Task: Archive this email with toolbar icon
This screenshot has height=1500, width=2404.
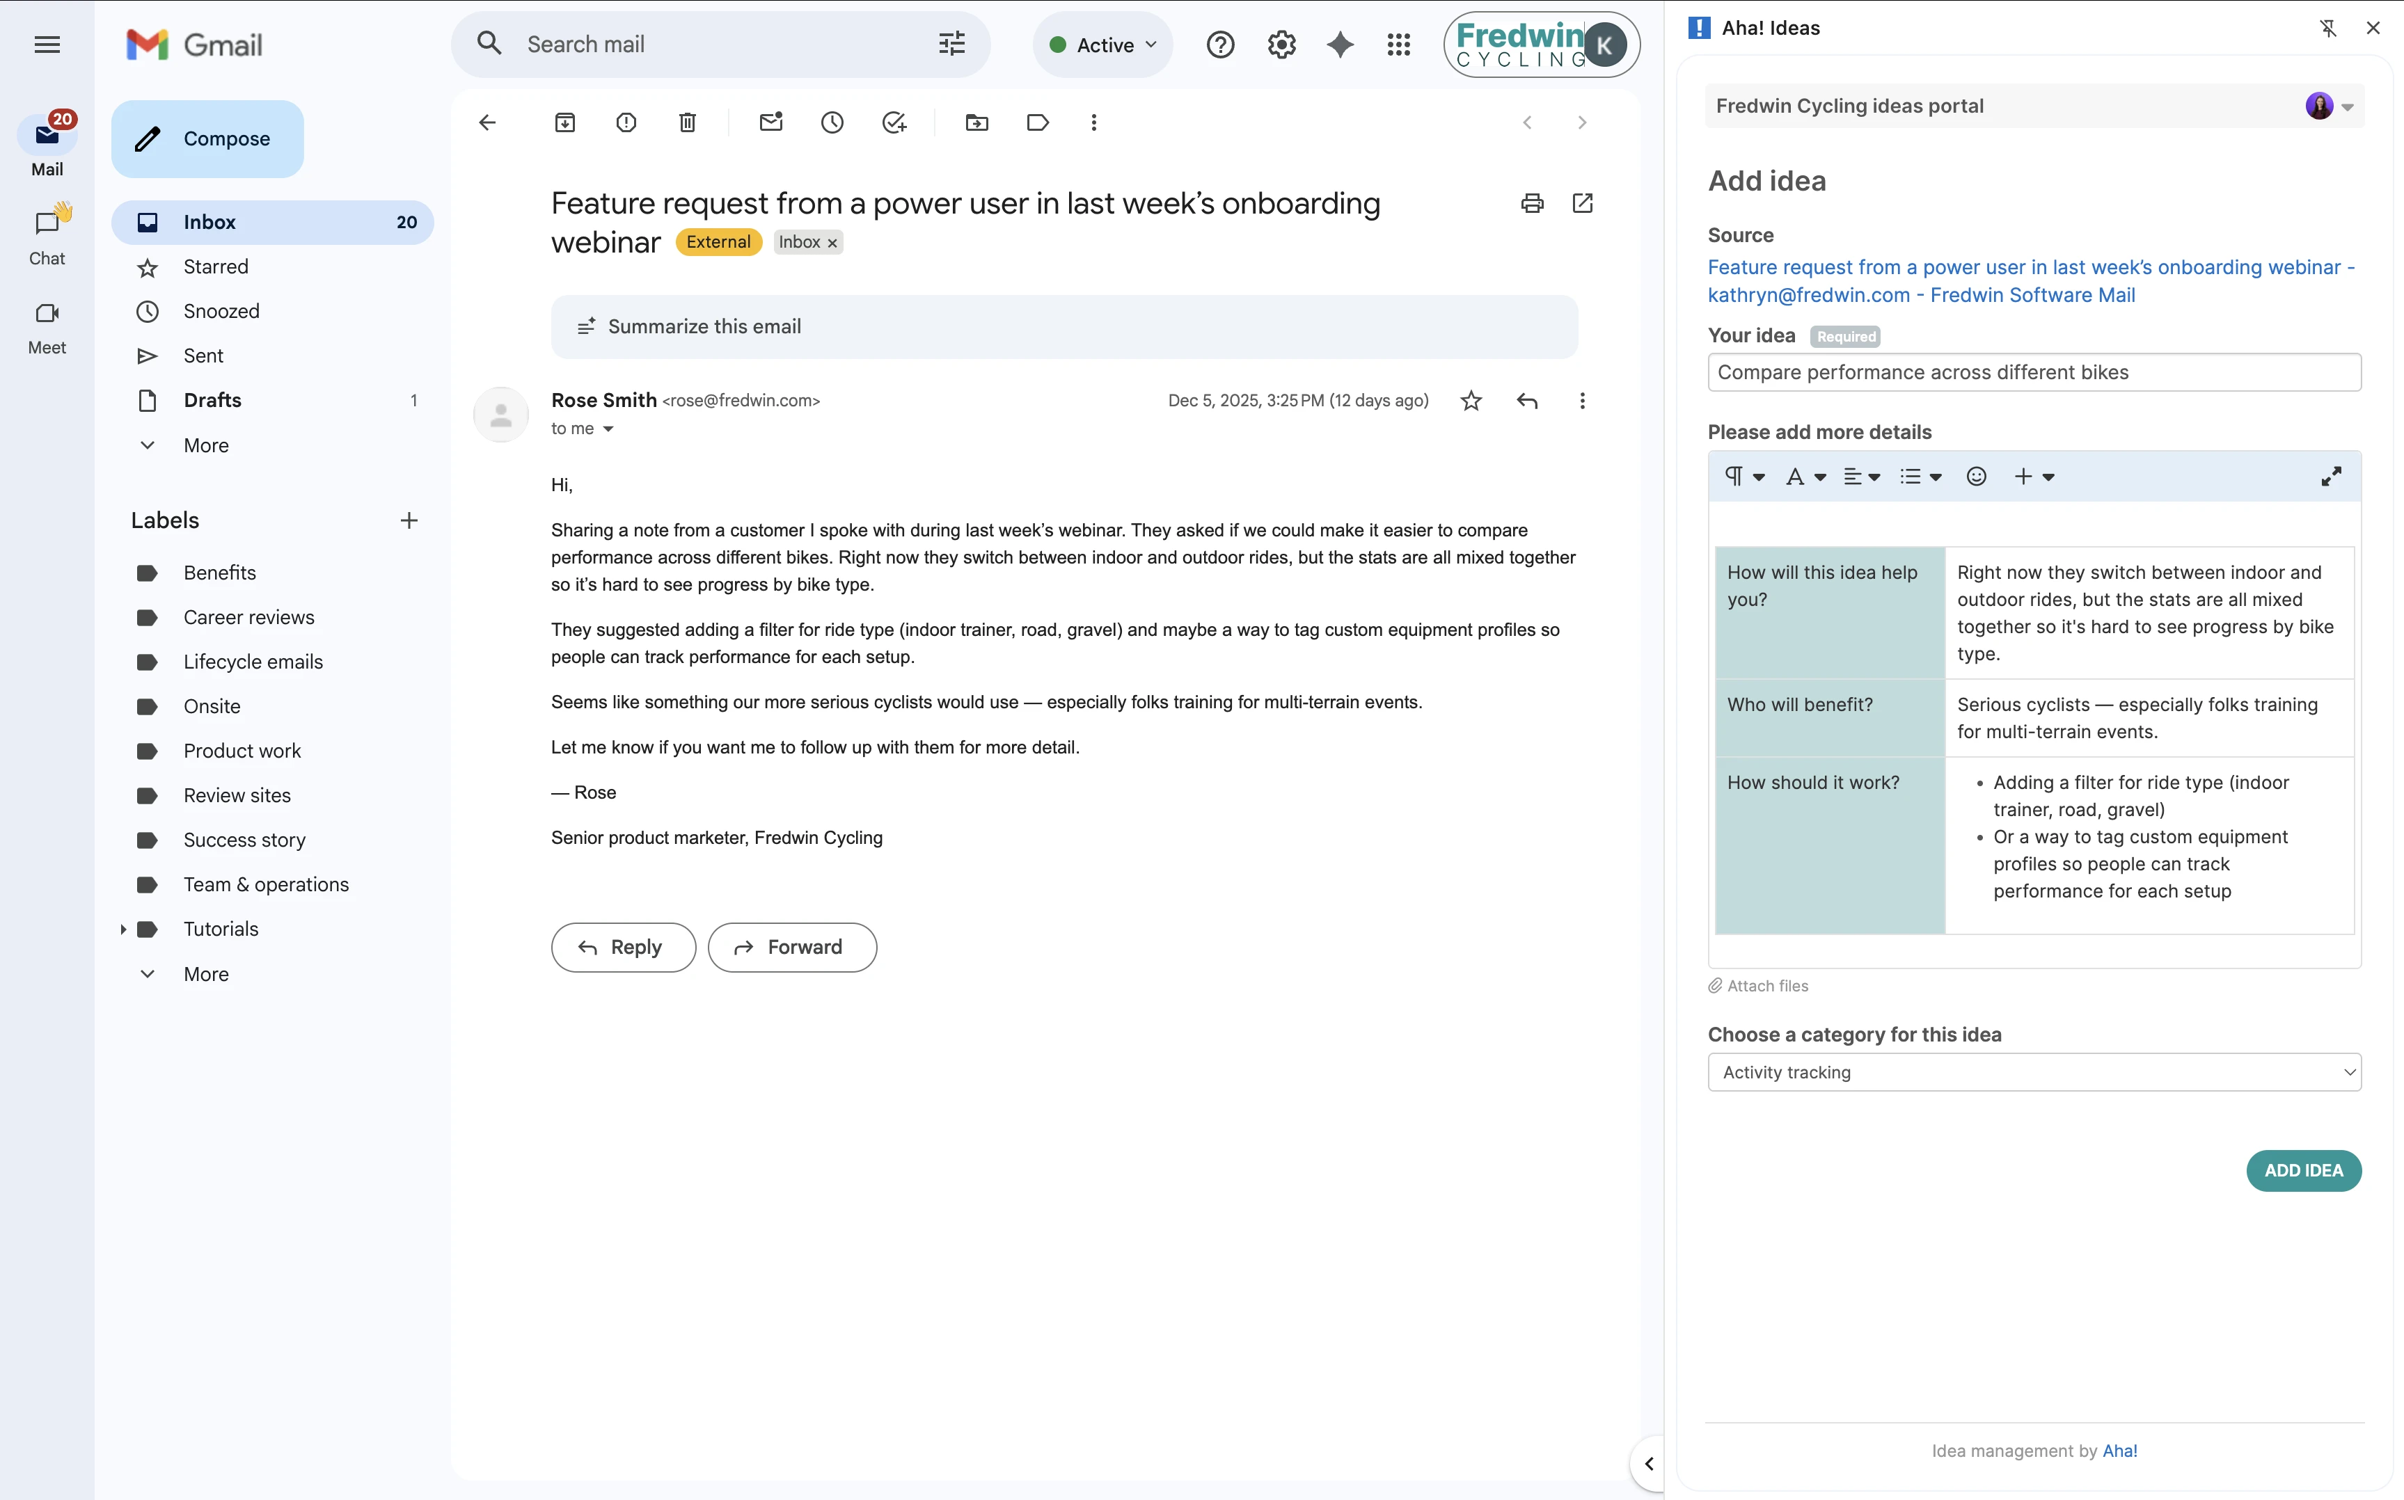Action: (564, 123)
